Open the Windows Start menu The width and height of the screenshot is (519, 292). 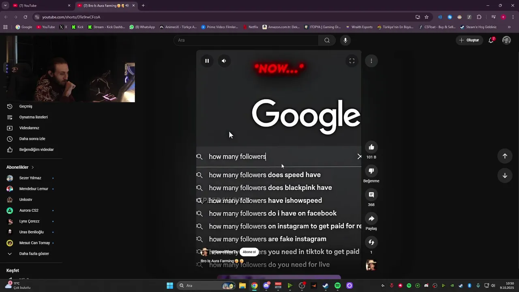(170, 286)
